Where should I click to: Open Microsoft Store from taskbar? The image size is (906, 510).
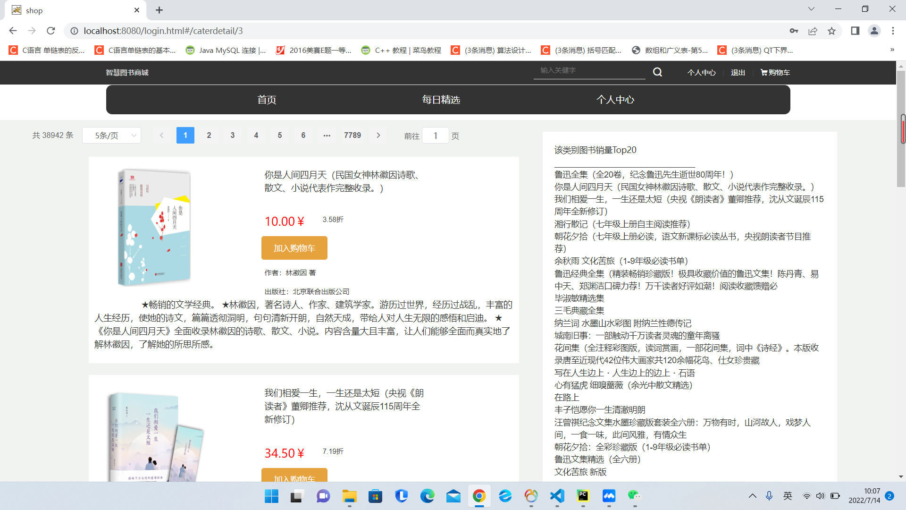tap(375, 496)
